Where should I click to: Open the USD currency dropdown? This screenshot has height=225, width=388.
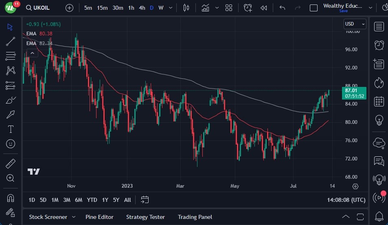pyautogui.click(x=355, y=24)
